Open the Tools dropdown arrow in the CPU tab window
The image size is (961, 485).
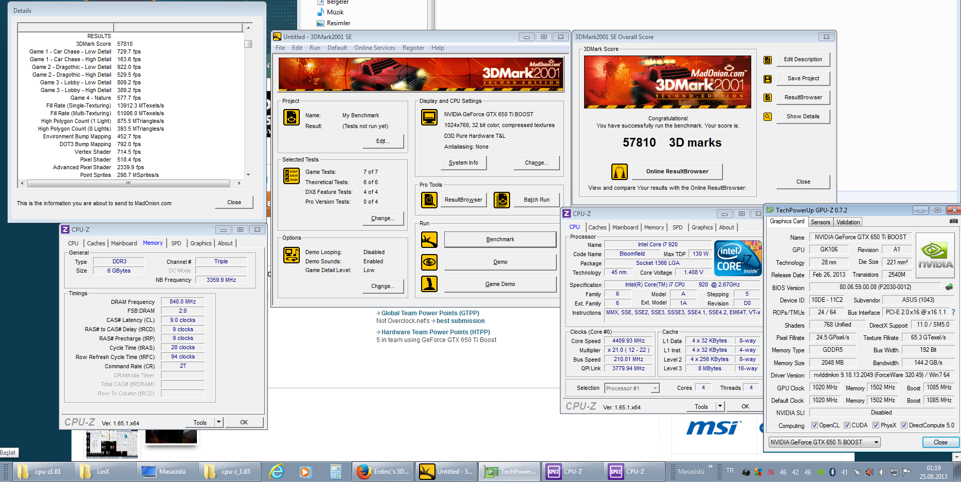pyautogui.click(x=720, y=406)
